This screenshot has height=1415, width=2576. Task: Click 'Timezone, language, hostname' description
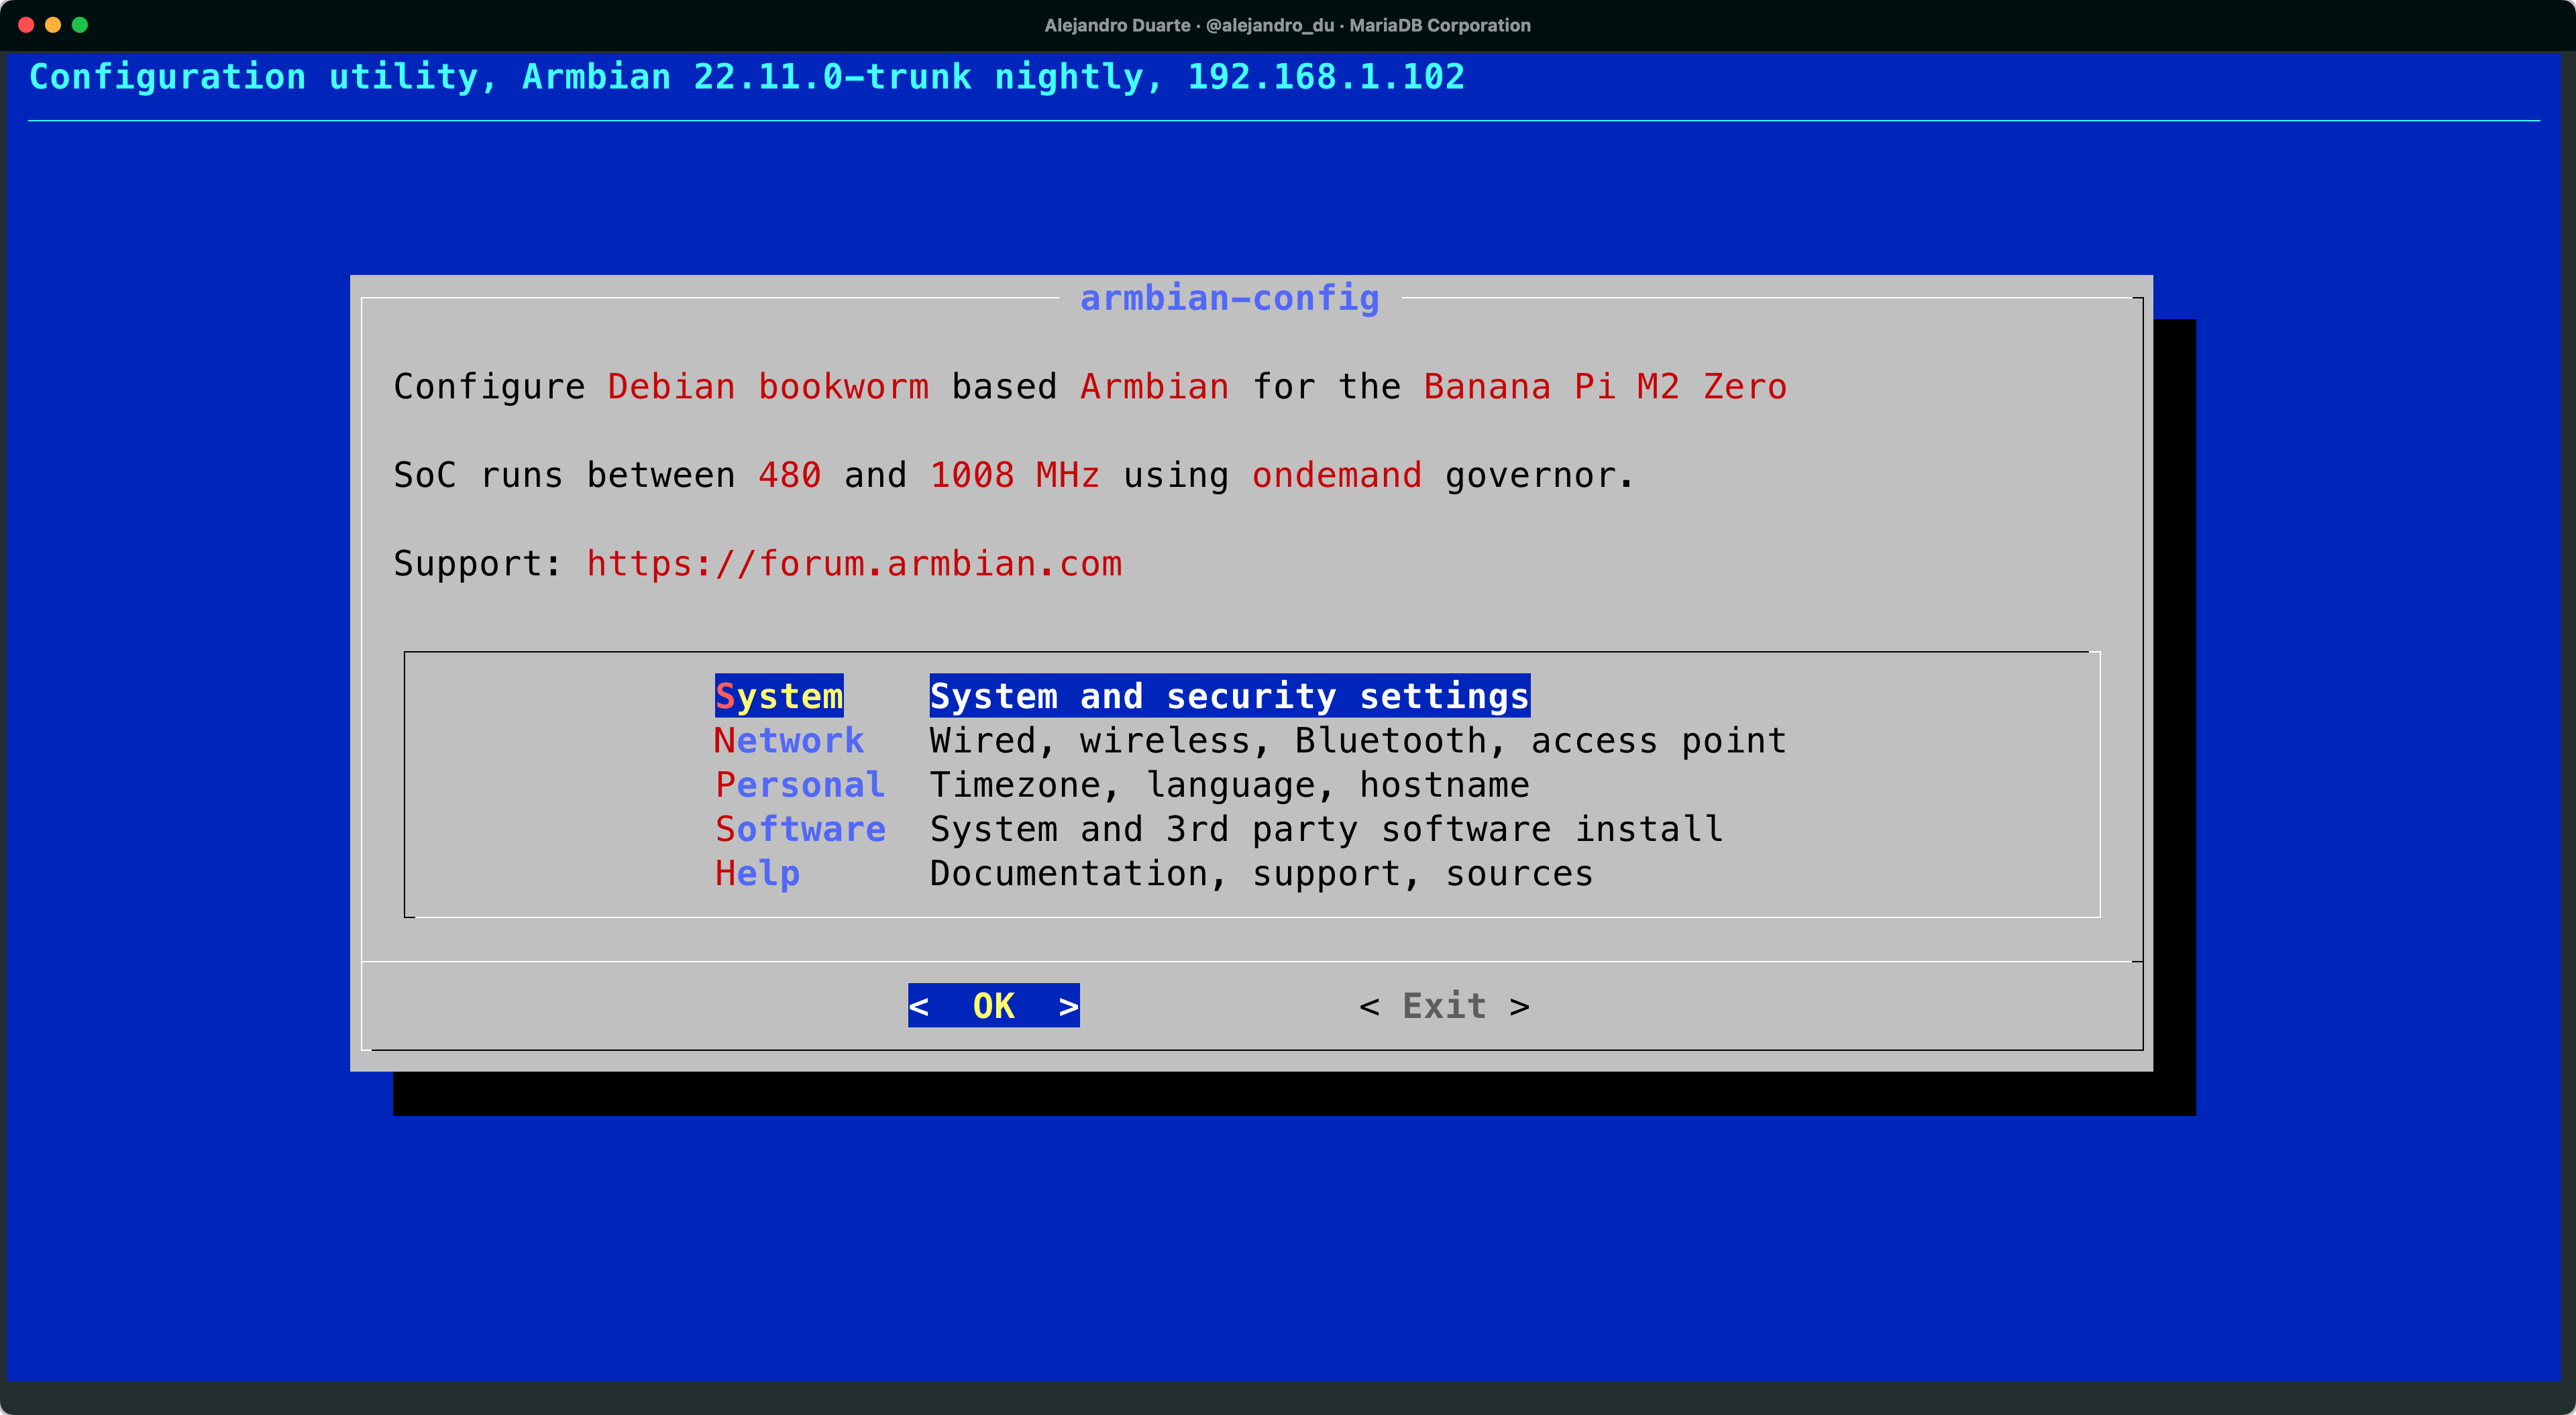click(1229, 785)
